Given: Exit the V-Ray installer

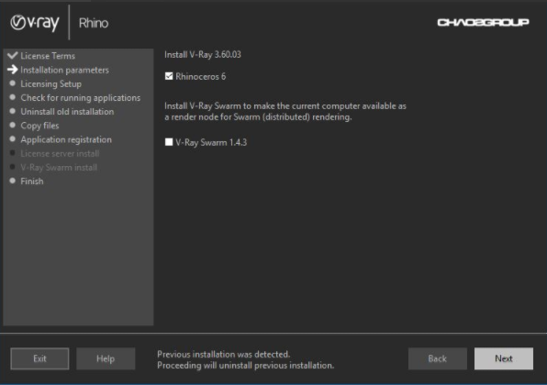Looking at the screenshot, I should pyautogui.click(x=39, y=358).
